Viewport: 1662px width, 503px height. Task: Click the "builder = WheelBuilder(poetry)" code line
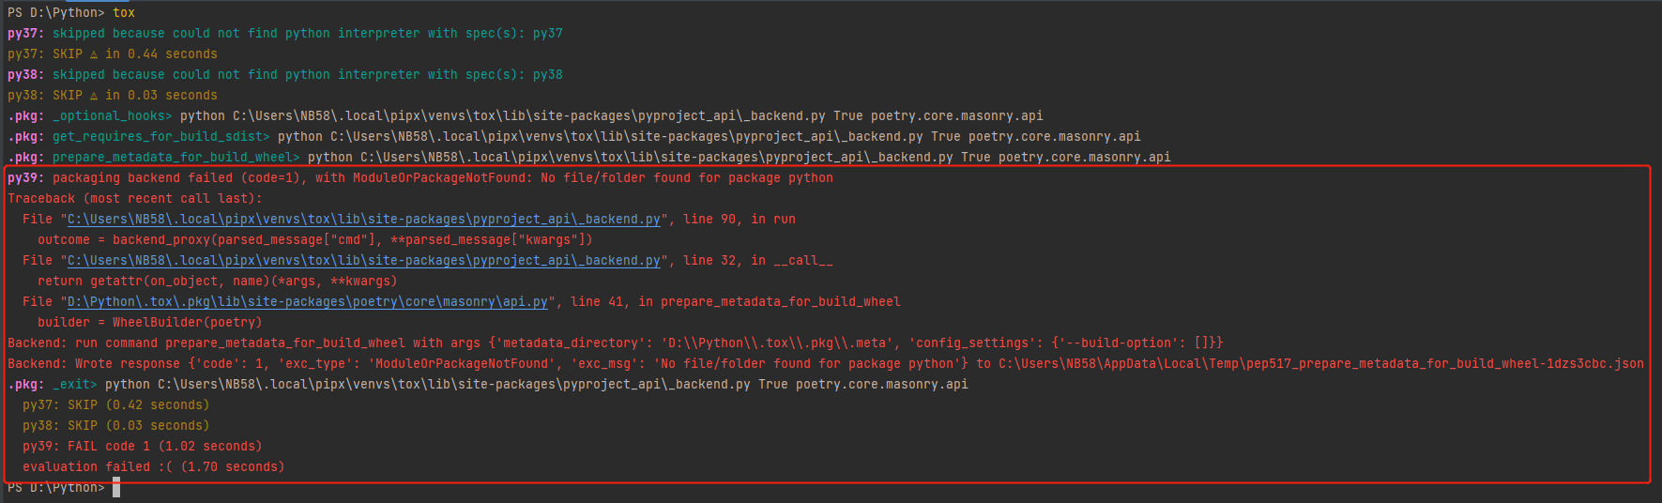point(149,323)
